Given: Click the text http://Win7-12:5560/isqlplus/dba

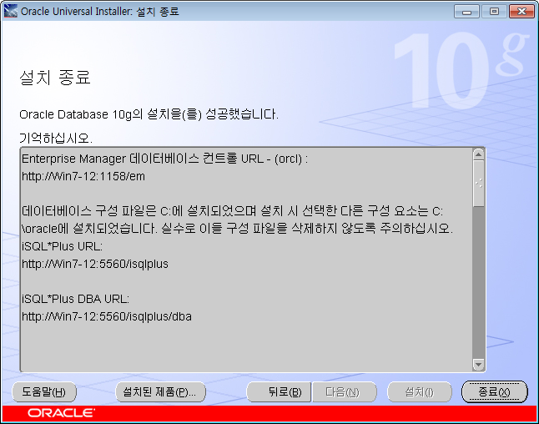Looking at the screenshot, I should (107, 316).
